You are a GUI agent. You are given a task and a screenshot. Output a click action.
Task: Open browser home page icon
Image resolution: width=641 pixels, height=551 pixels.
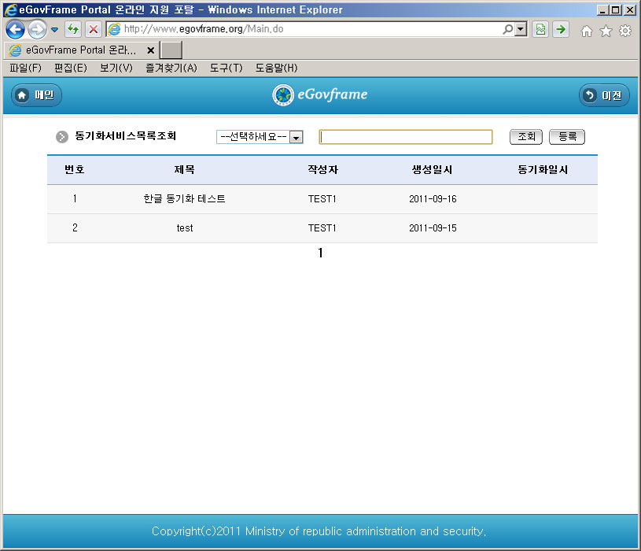tap(586, 31)
